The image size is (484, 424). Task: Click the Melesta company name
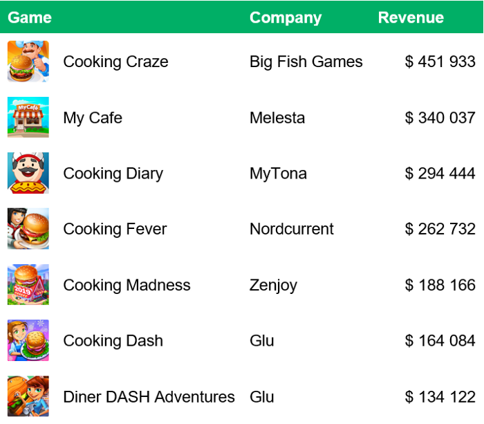277,118
